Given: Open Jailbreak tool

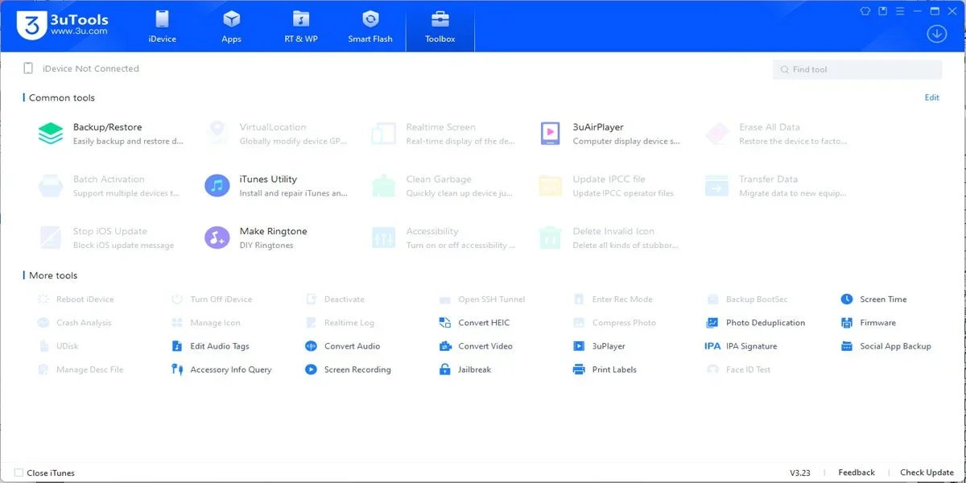Looking at the screenshot, I should (x=464, y=369).
